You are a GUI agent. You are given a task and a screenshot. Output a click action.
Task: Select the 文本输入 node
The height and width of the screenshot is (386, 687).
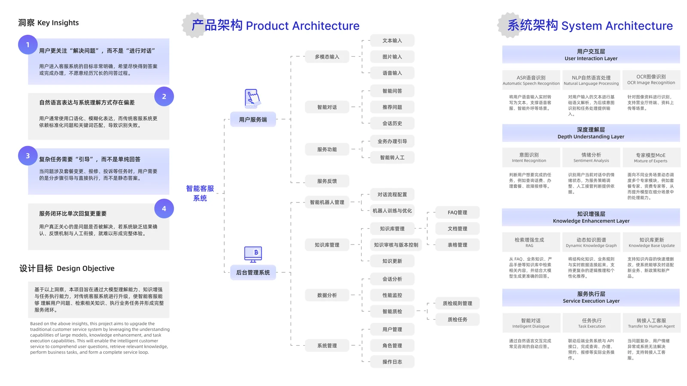pyautogui.click(x=392, y=40)
